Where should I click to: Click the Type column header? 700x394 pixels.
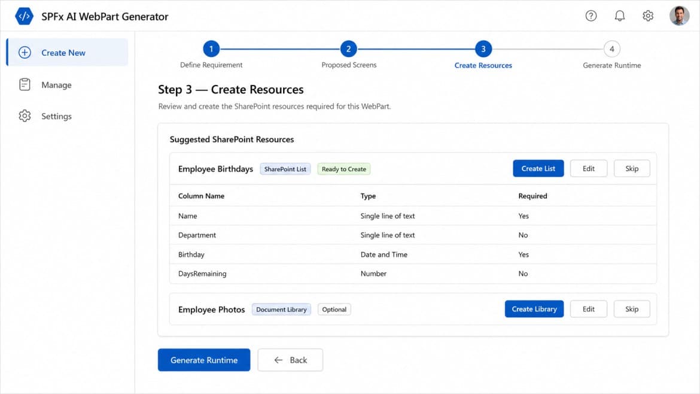(x=368, y=196)
